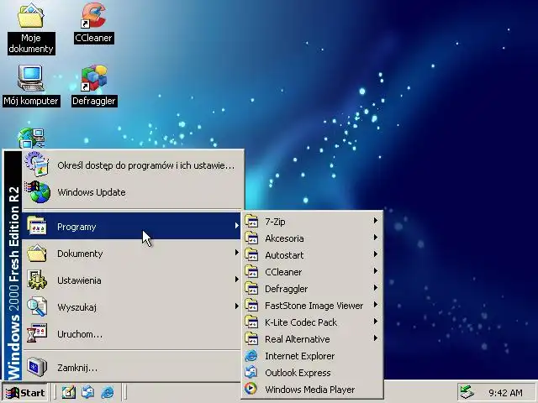Expand the Programy submenu arrow
The width and height of the screenshot is (538, 403).
237,226
